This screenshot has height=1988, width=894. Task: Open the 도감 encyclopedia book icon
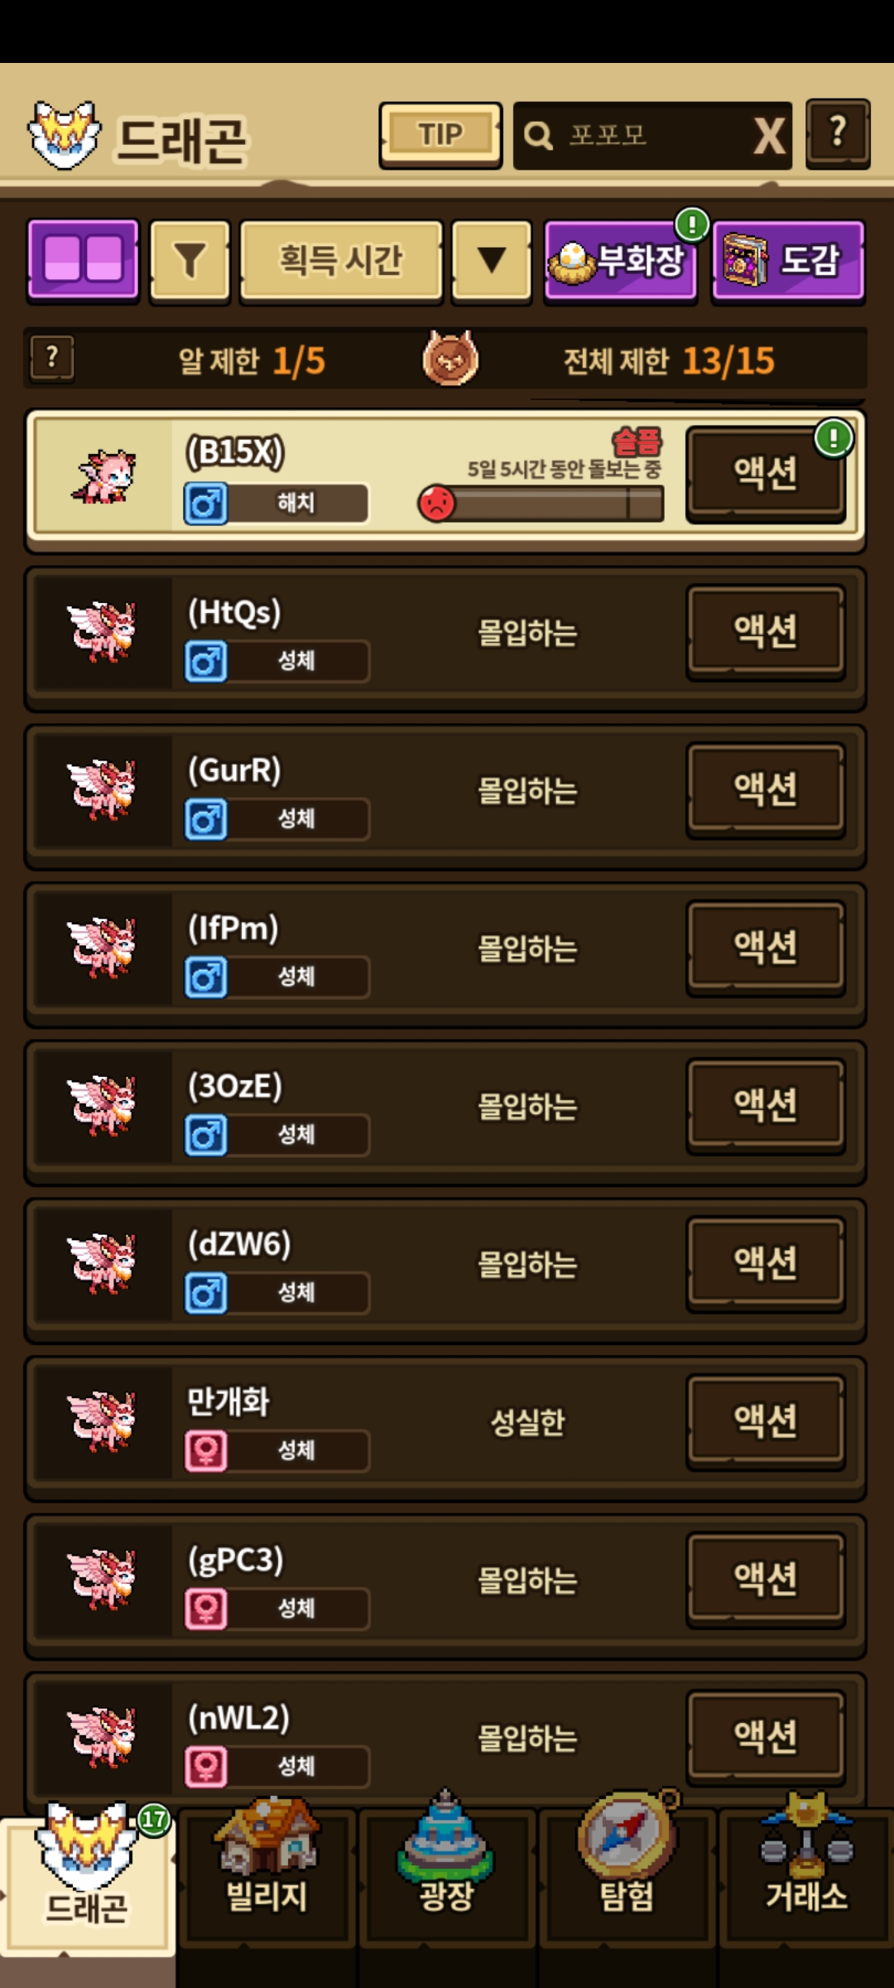point(744,259)
